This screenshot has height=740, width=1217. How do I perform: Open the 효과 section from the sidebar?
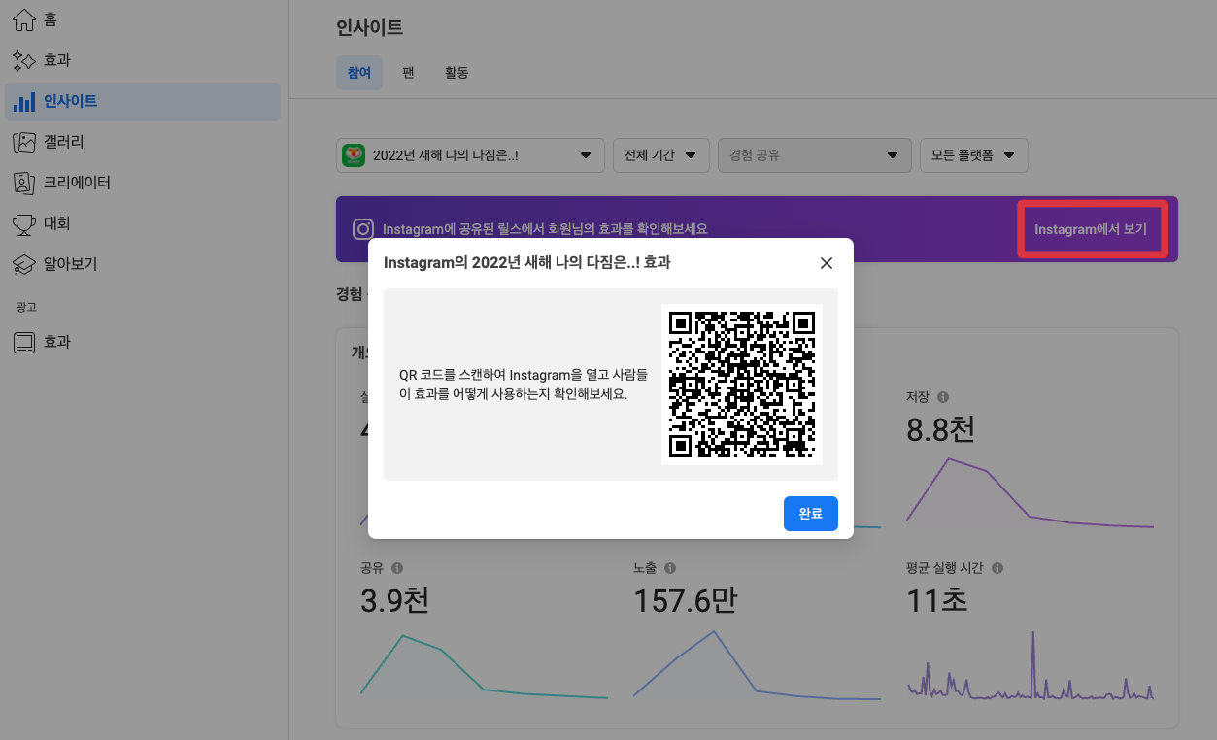(x=23, y=59)
